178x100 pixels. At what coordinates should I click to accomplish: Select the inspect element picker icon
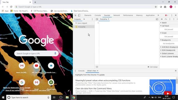point(75,15)
